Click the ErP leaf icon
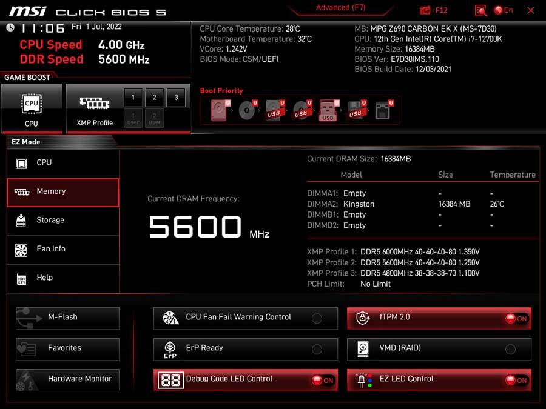 pyautogui.click(x=170, y=349)
